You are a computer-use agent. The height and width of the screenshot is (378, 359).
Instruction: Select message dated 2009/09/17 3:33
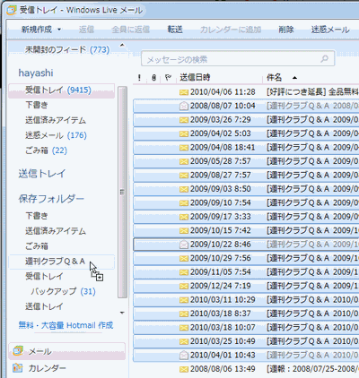[246, 217]
